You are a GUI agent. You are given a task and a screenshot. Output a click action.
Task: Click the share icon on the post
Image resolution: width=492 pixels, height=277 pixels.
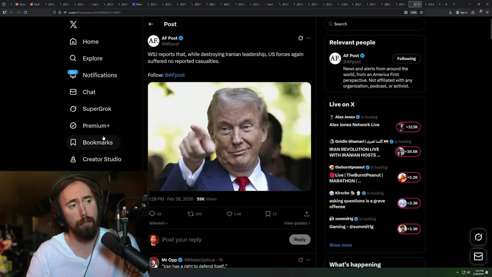tap(306, 214)
